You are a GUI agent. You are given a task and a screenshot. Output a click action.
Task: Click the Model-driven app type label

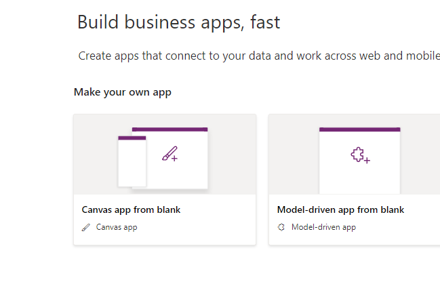[323, 227]
